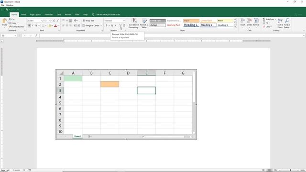This screenshot has height=172, width=306.
Task: Click the Increase Indent icon
Action: pos(78,25)
